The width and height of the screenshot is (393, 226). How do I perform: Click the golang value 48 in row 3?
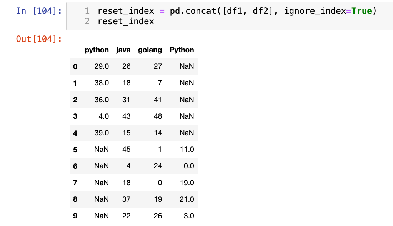(158, 116)
